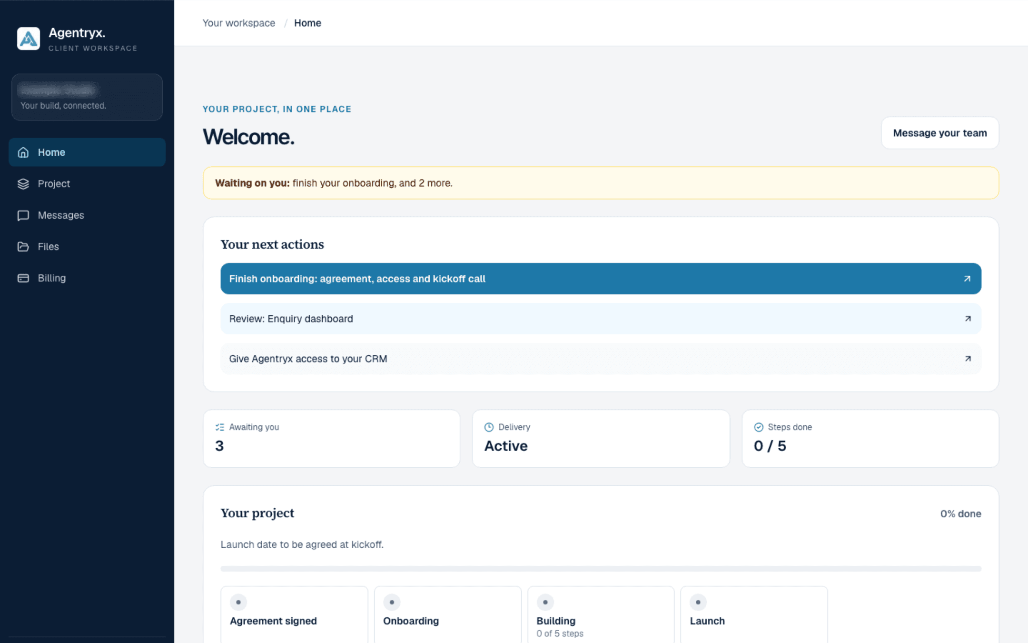Click the Launch step dot

tap(698, 602)
